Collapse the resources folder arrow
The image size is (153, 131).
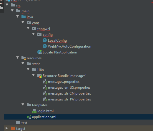pos(18,58)
